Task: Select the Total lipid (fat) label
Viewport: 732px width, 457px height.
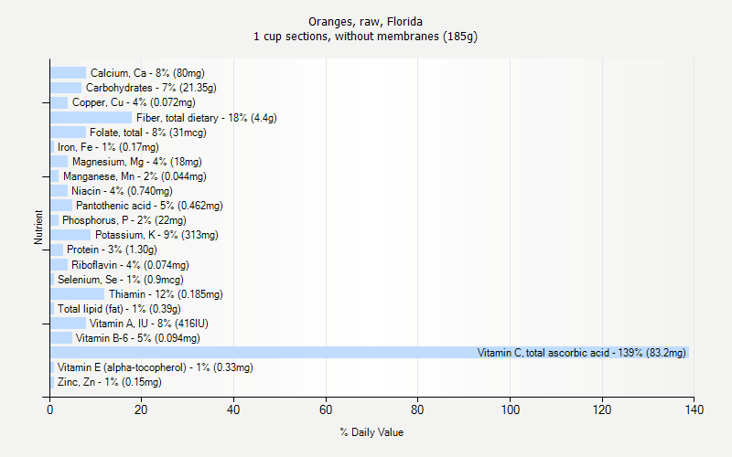Action: point(119,309)
